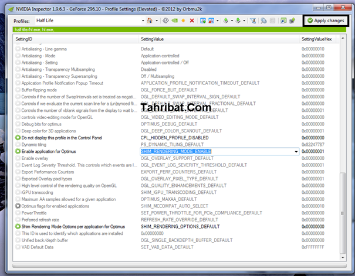Screen dimensions: 355x276
Task: Click the filter funnel icon in toolbar
Action: tap(253, 21)
